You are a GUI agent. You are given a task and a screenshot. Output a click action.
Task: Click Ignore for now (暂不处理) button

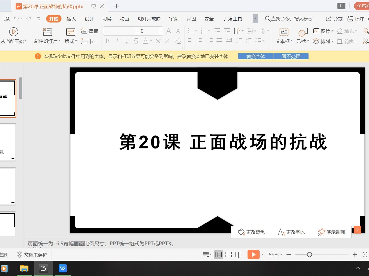[x=291, y=56]
